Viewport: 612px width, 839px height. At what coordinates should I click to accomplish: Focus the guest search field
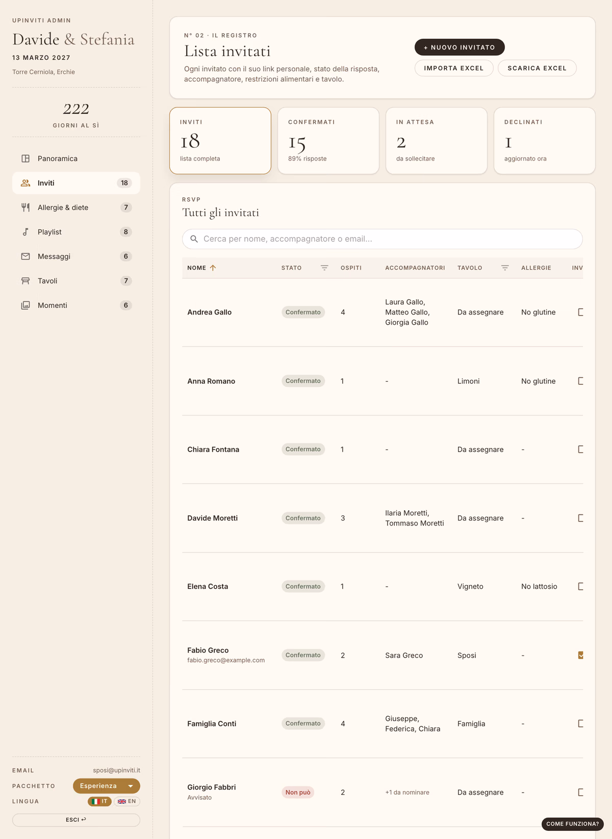click(x=382, y=239)
